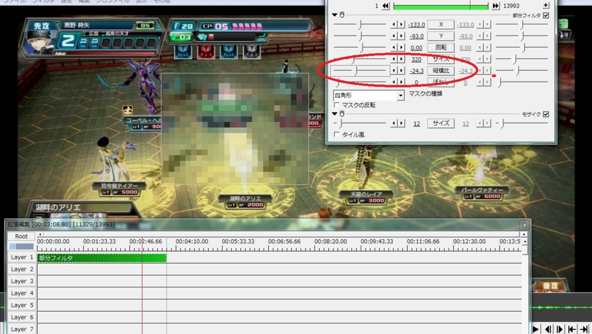Collapse the 部分フィルタ section triangle

335,14
